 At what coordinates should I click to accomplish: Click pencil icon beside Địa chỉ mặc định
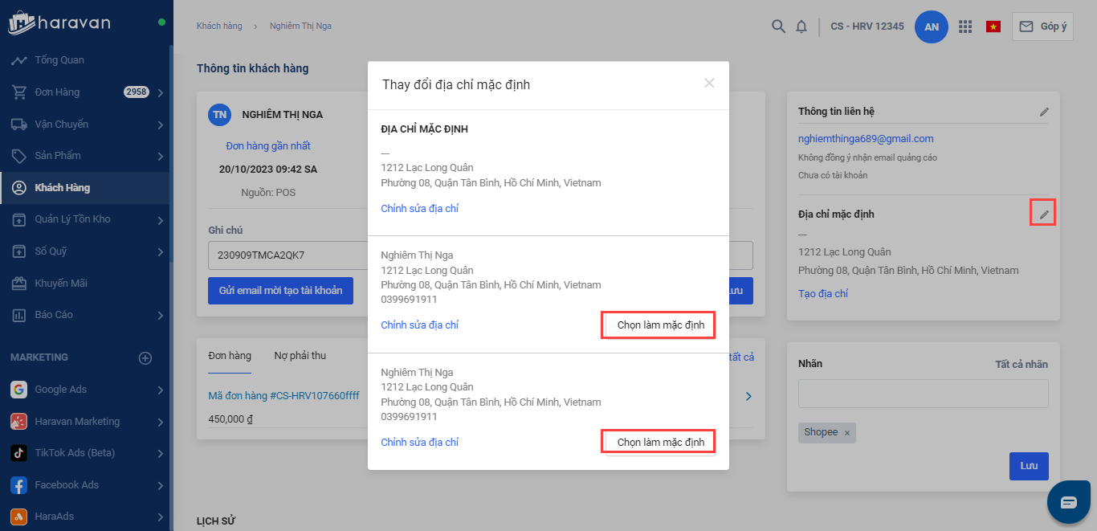click(x=1043, y=214)
